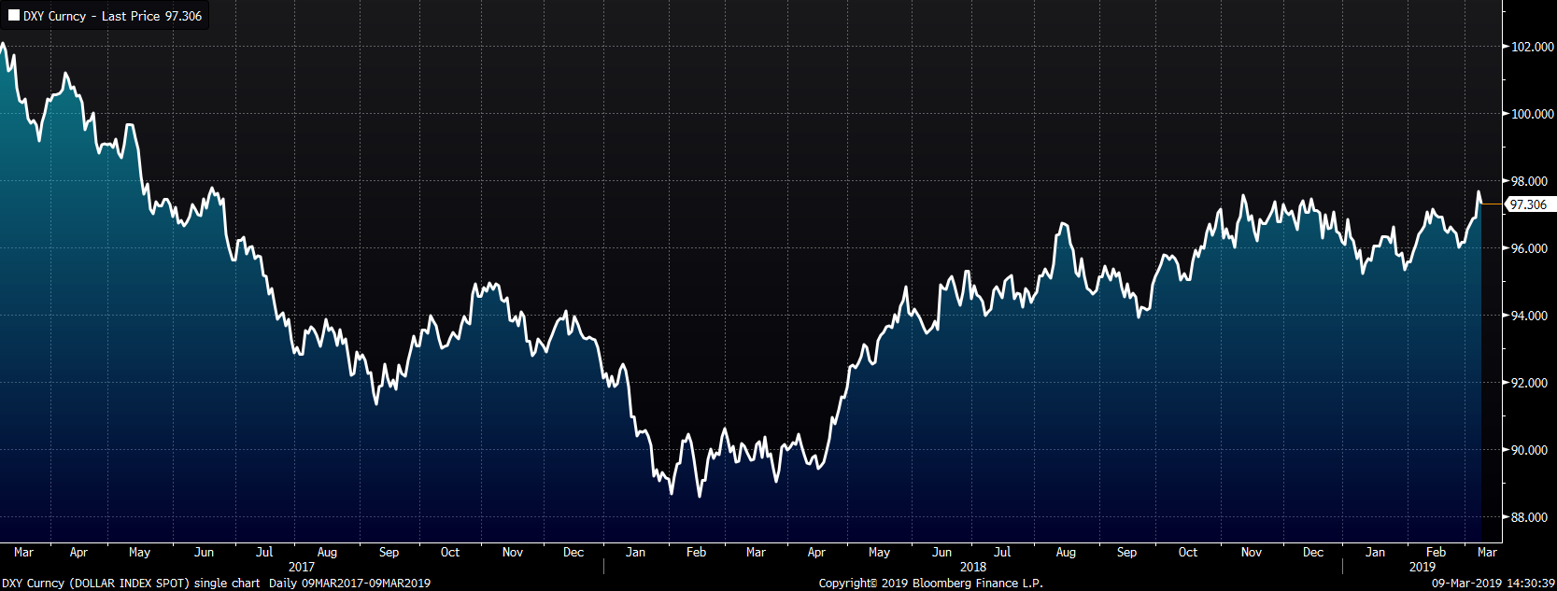Click the 98.000 price axis label
1557x591 pixels.
pos(1529,181)
